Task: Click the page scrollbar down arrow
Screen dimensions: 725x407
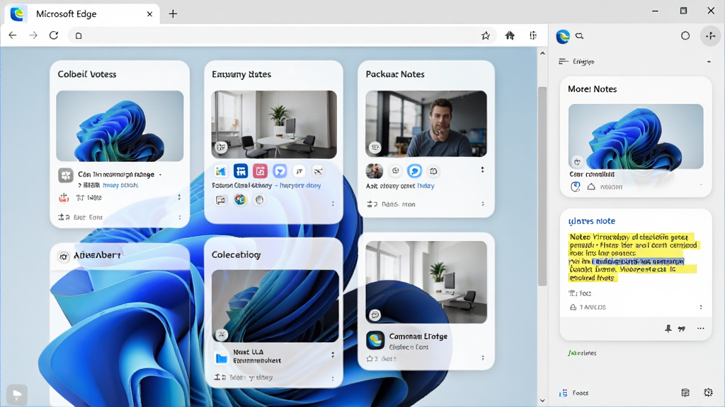Action: pos(542,401)
